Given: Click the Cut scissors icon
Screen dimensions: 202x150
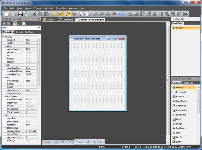Looking at the screenshot, I should click(x=34, y=14).
